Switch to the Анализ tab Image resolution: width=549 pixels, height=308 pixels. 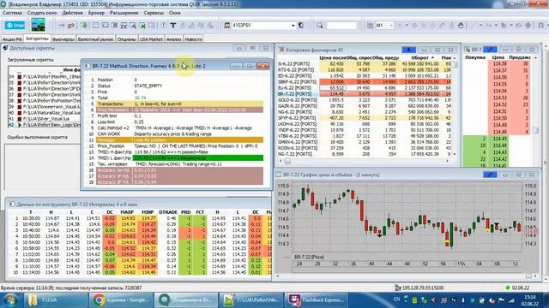[x=173, y=39]
